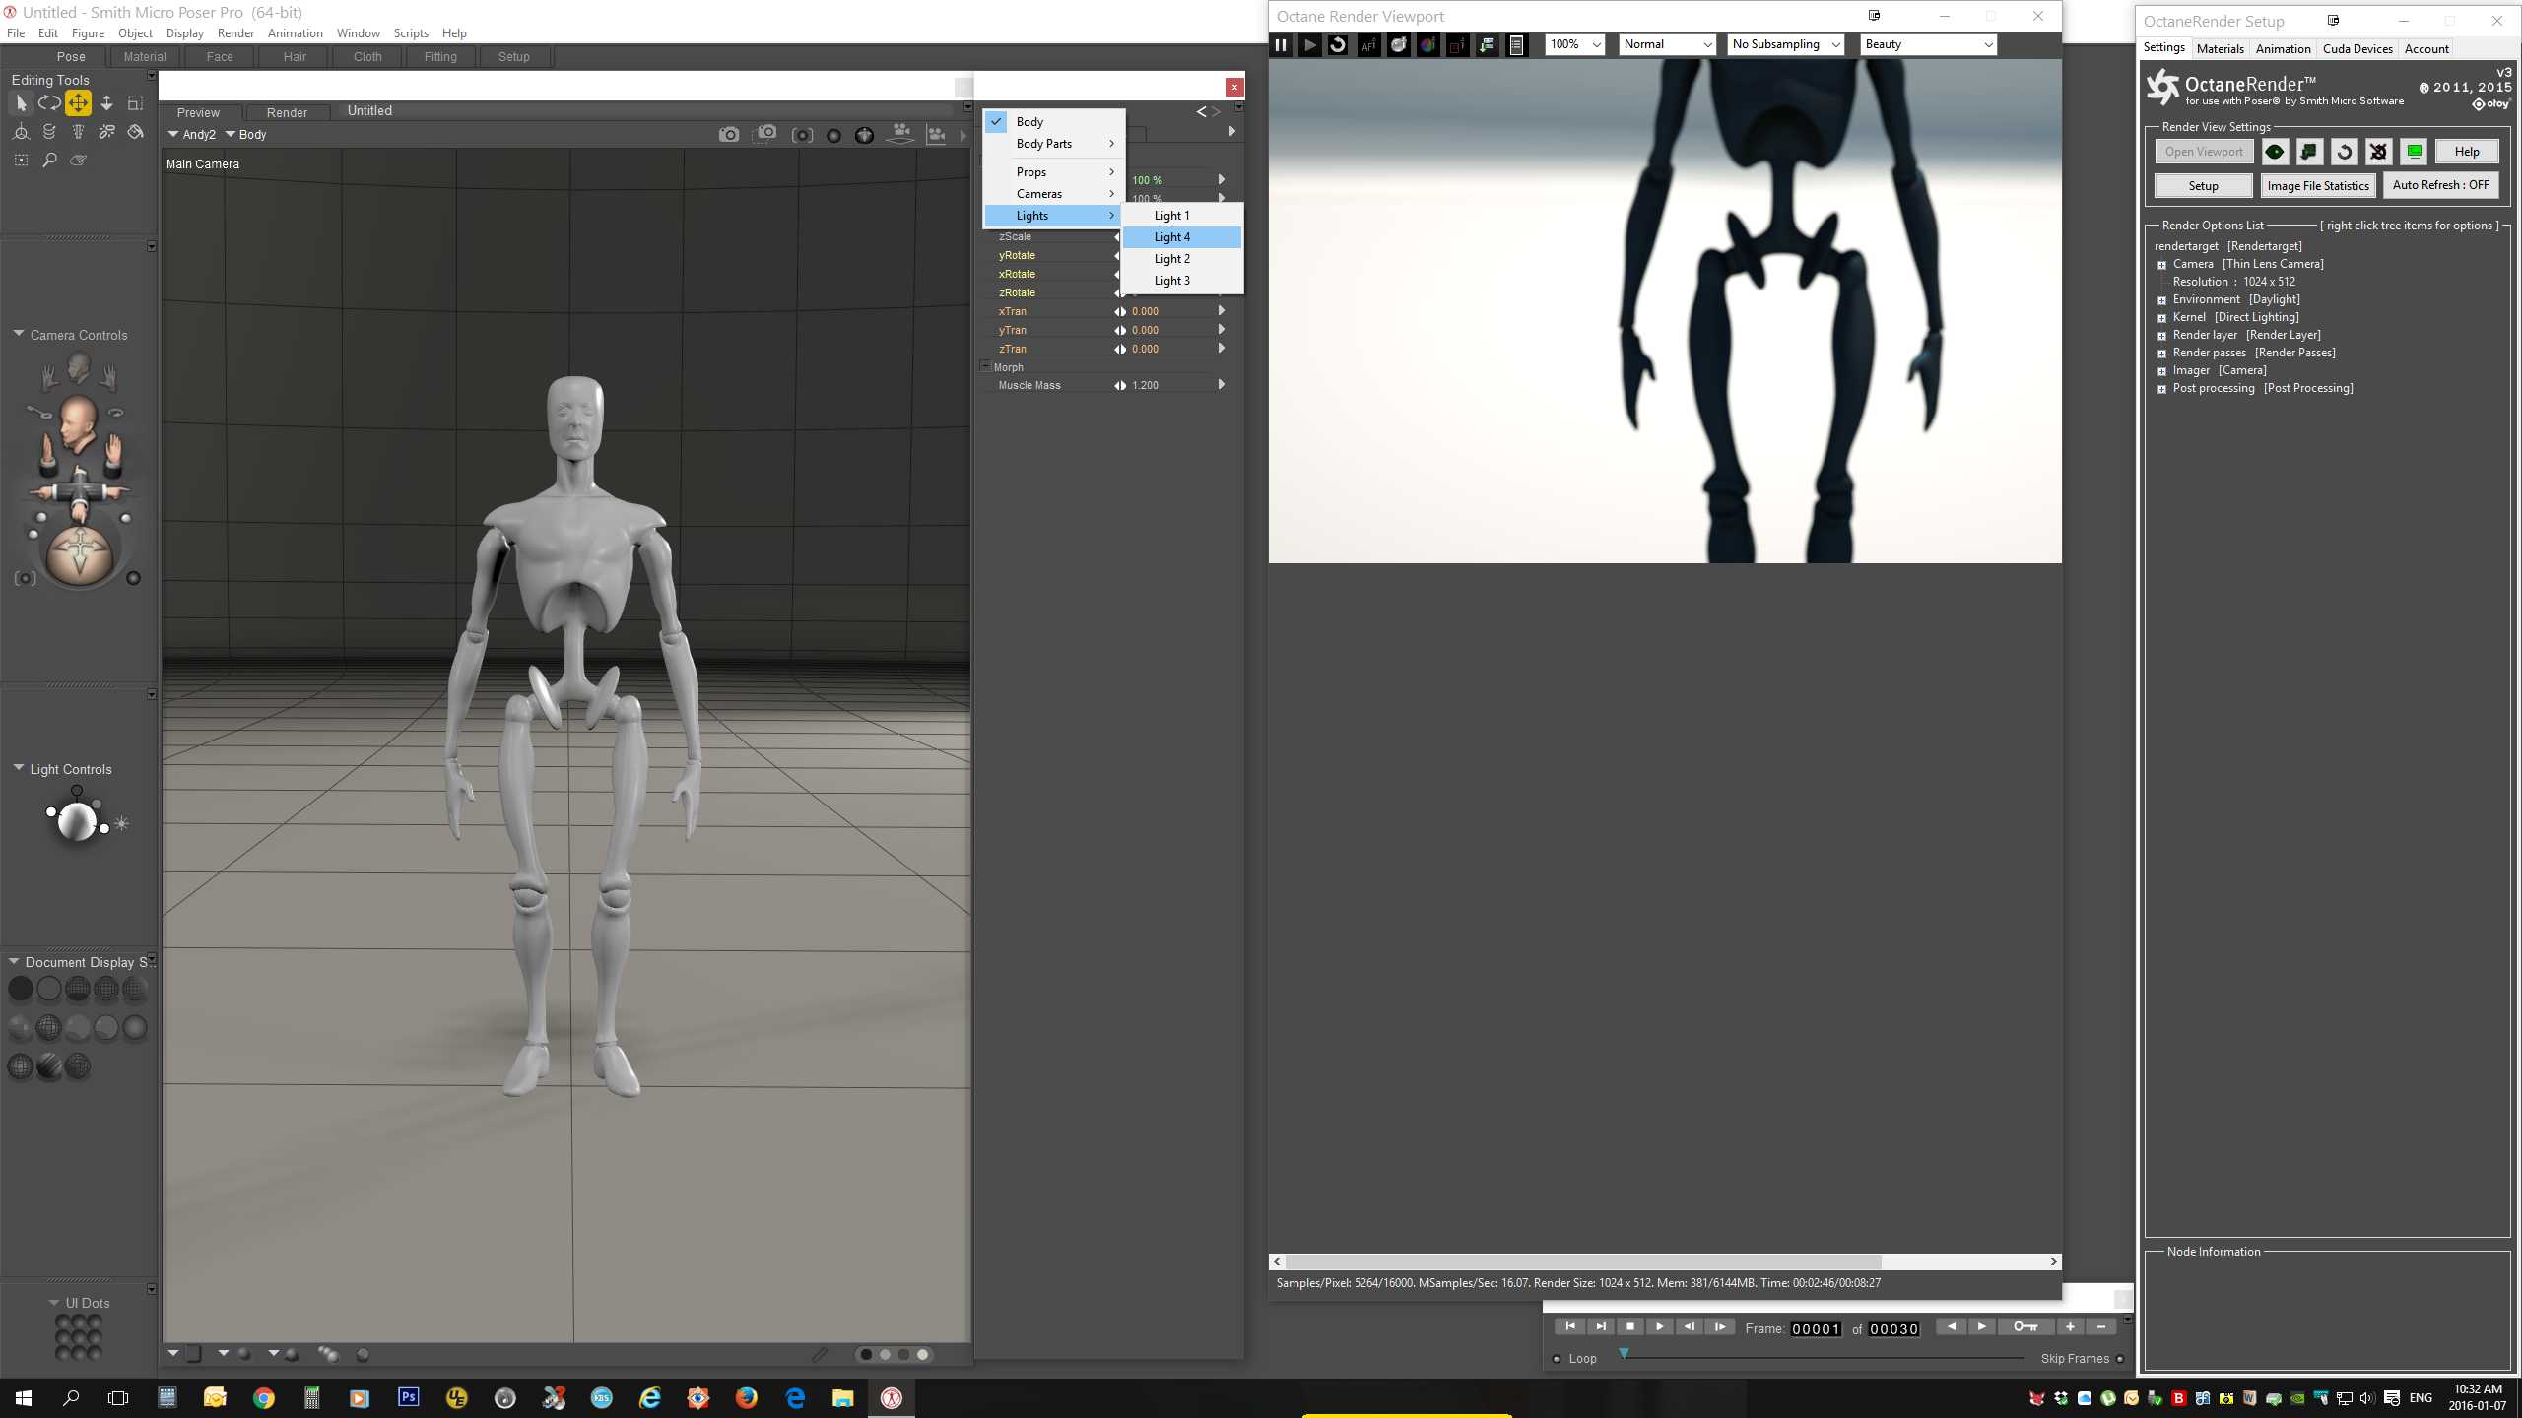Pause the Octane render viewport
Image resolution: width=2522 pixels, height=1418 pixels.
click(x=1281, y=44)
